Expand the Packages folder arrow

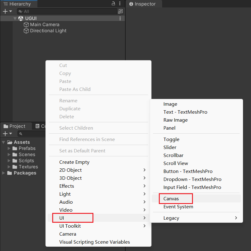click(x=3, y=173)
